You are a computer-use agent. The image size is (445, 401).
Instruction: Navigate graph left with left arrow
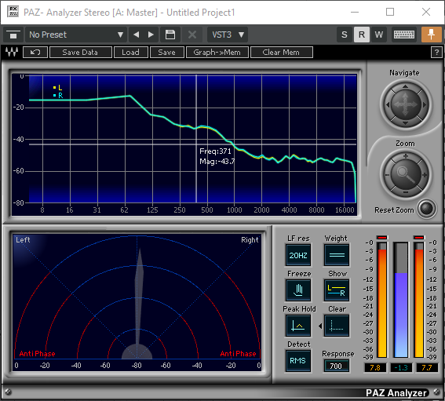point(388,104)
